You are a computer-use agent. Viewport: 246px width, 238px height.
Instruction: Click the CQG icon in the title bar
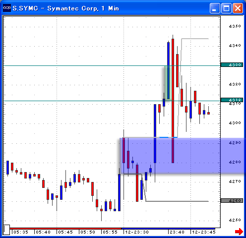click(7, 8)
